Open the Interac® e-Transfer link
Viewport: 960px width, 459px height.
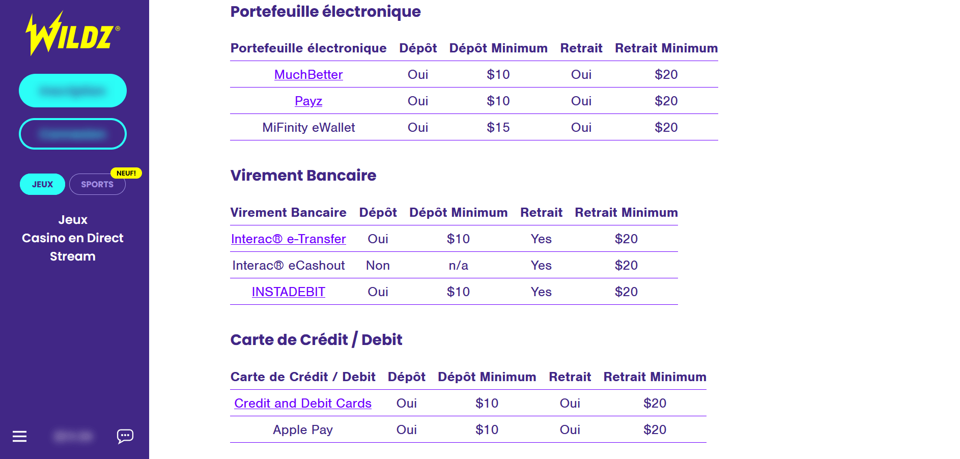pos(289,239)
